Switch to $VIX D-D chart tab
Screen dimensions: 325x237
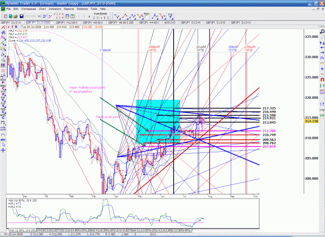click(170, 22)
